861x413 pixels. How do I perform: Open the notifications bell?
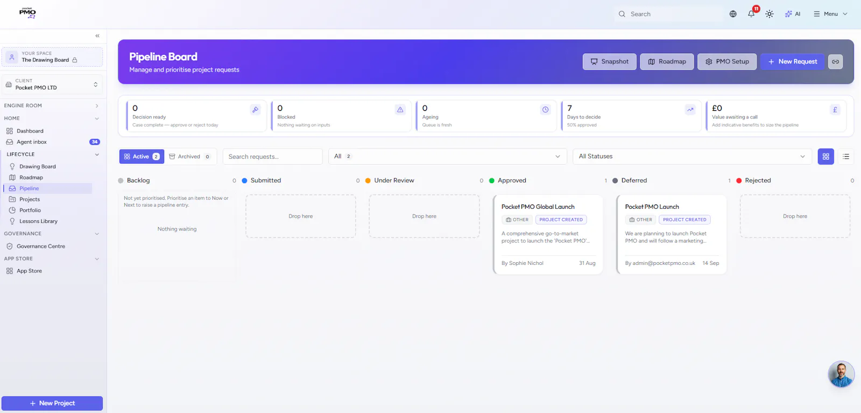point(751,14)
